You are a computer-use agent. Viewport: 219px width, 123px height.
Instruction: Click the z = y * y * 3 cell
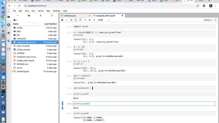click(x=144, y=63)
